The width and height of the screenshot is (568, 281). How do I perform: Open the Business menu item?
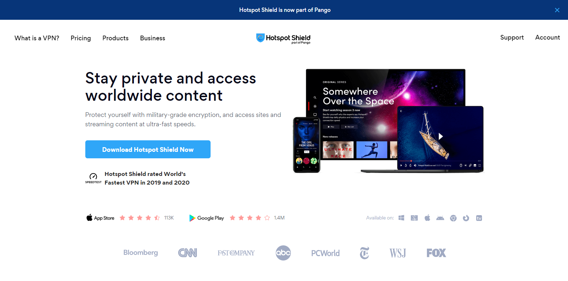point(153,38)
